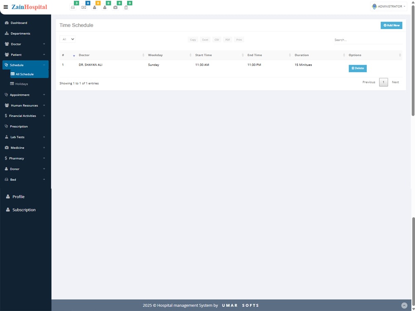
Task: Expand the Pharmacy menu
Action: (x=44, y=158)
